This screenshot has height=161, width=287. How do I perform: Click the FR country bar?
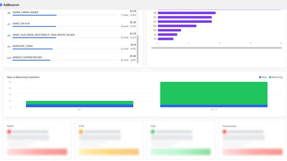point(166,39)
